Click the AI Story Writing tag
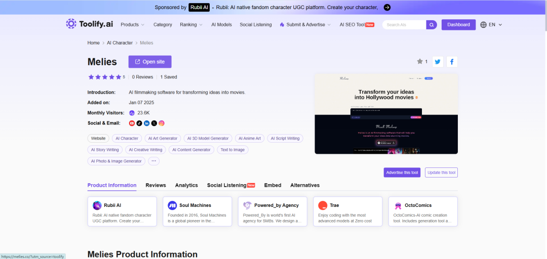 click(105, 150)
